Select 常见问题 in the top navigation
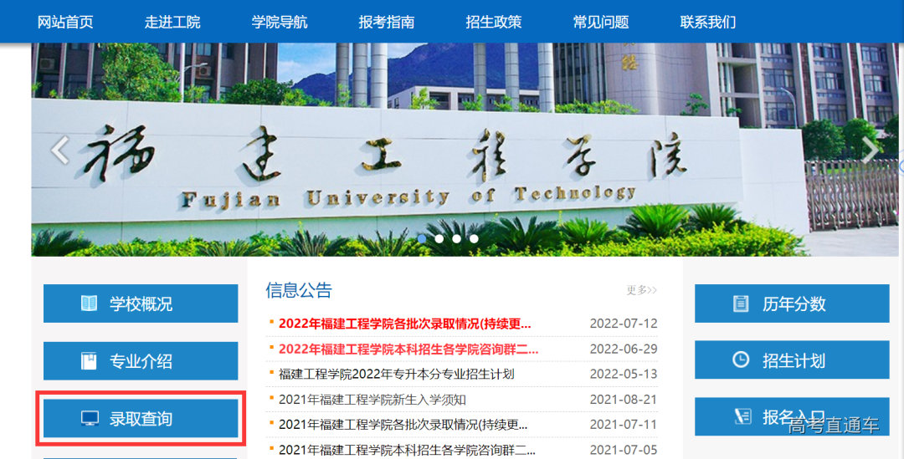 [x=601, y=23]
